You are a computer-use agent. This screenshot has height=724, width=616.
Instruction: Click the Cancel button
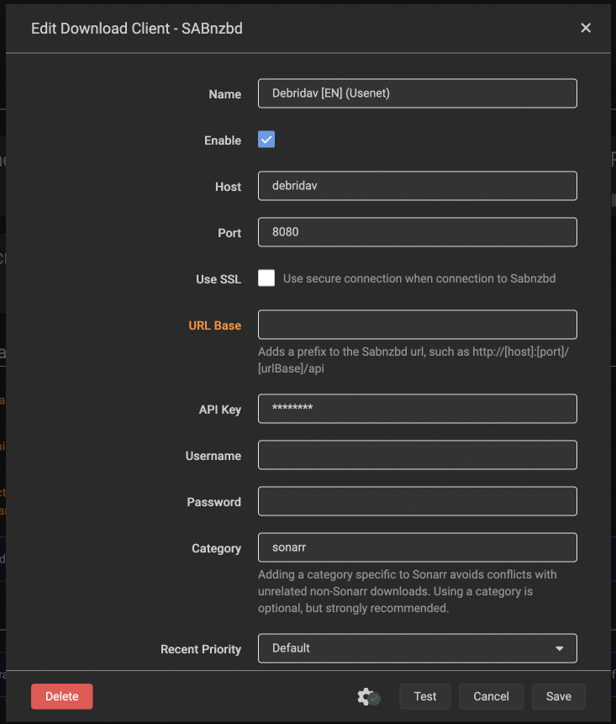tap(491, 696)
